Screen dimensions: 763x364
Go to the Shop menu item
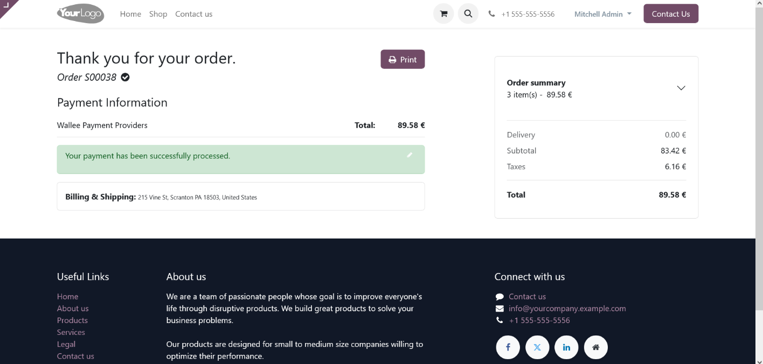click(158, 14)
